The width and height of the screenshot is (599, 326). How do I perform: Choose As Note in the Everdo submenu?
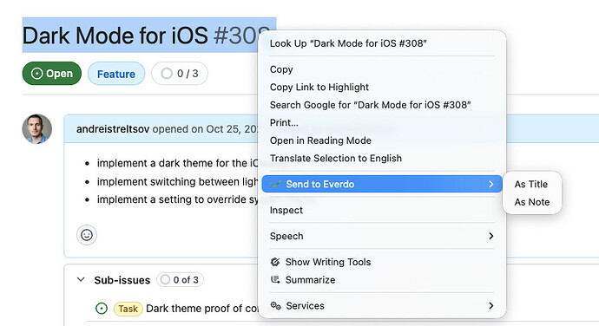[x=532, y=202]
